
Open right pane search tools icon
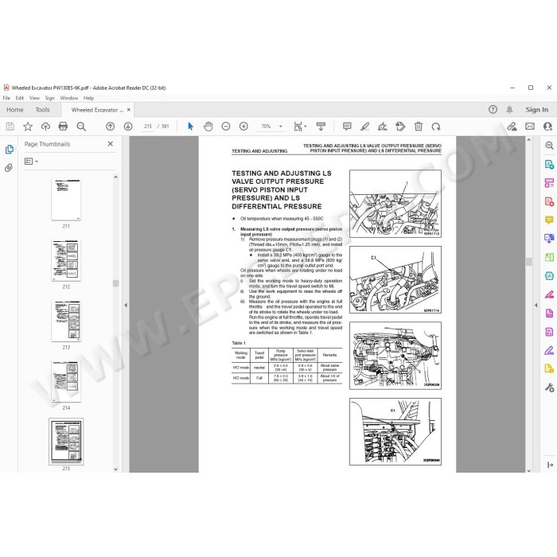[549, 146]
